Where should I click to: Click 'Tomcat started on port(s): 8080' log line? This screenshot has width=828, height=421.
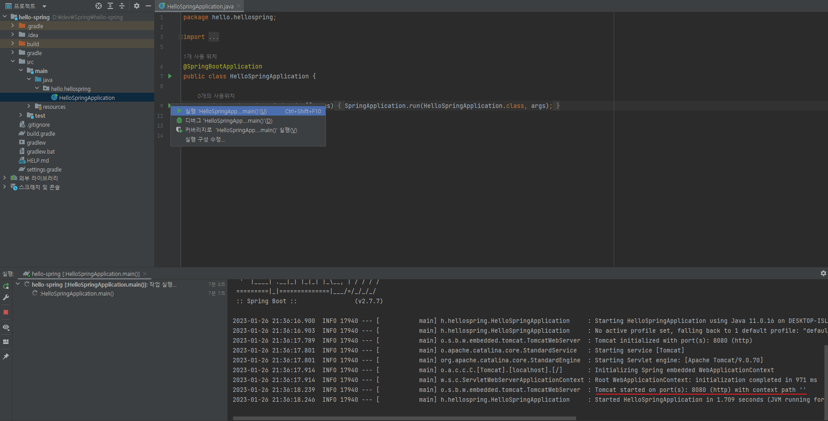pyautogui.click(x=700, y=390)
